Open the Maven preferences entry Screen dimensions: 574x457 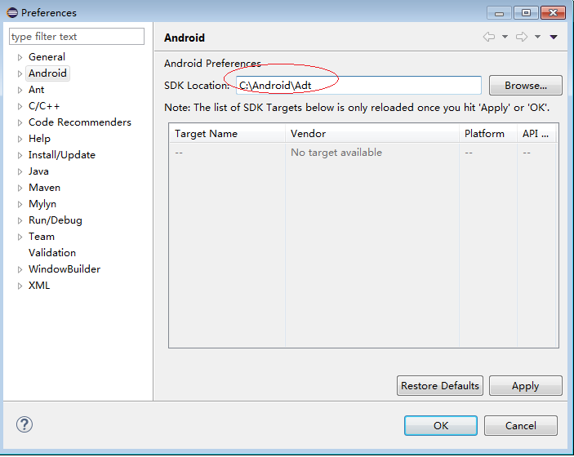44,188
